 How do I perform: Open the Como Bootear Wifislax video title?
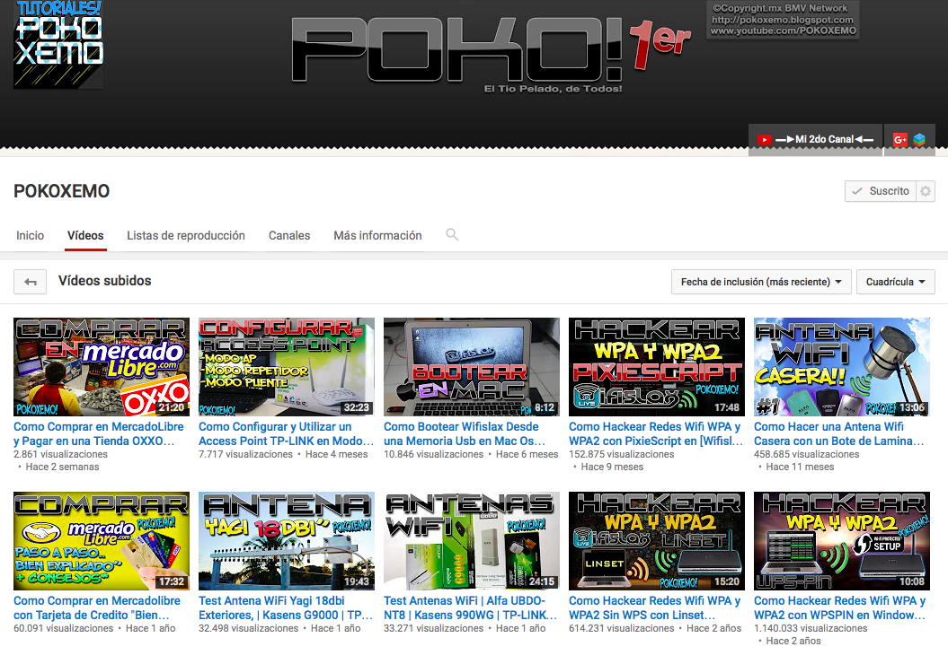click(x=465, y=433)
